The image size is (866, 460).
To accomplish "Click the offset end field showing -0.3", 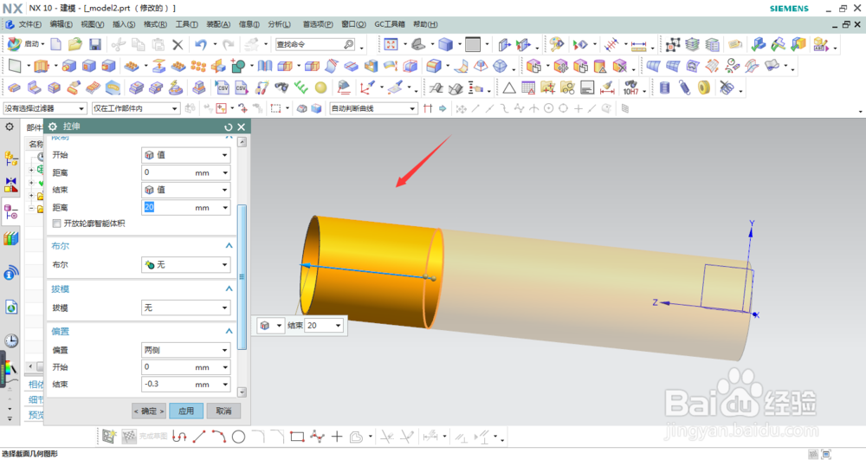I will (x=185, y=385).
